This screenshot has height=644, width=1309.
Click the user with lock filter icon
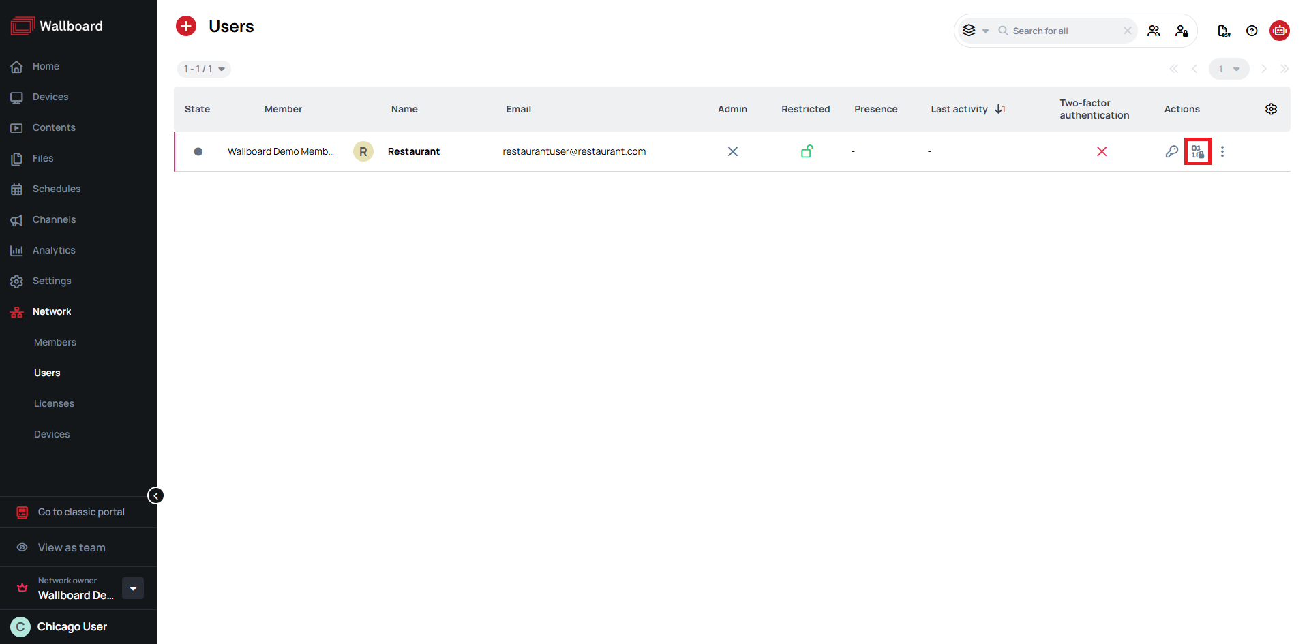[1182, 31]
